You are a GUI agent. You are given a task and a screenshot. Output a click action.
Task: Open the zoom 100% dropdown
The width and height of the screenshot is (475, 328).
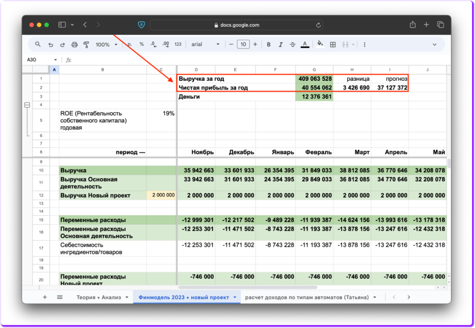tap(106, 44)
